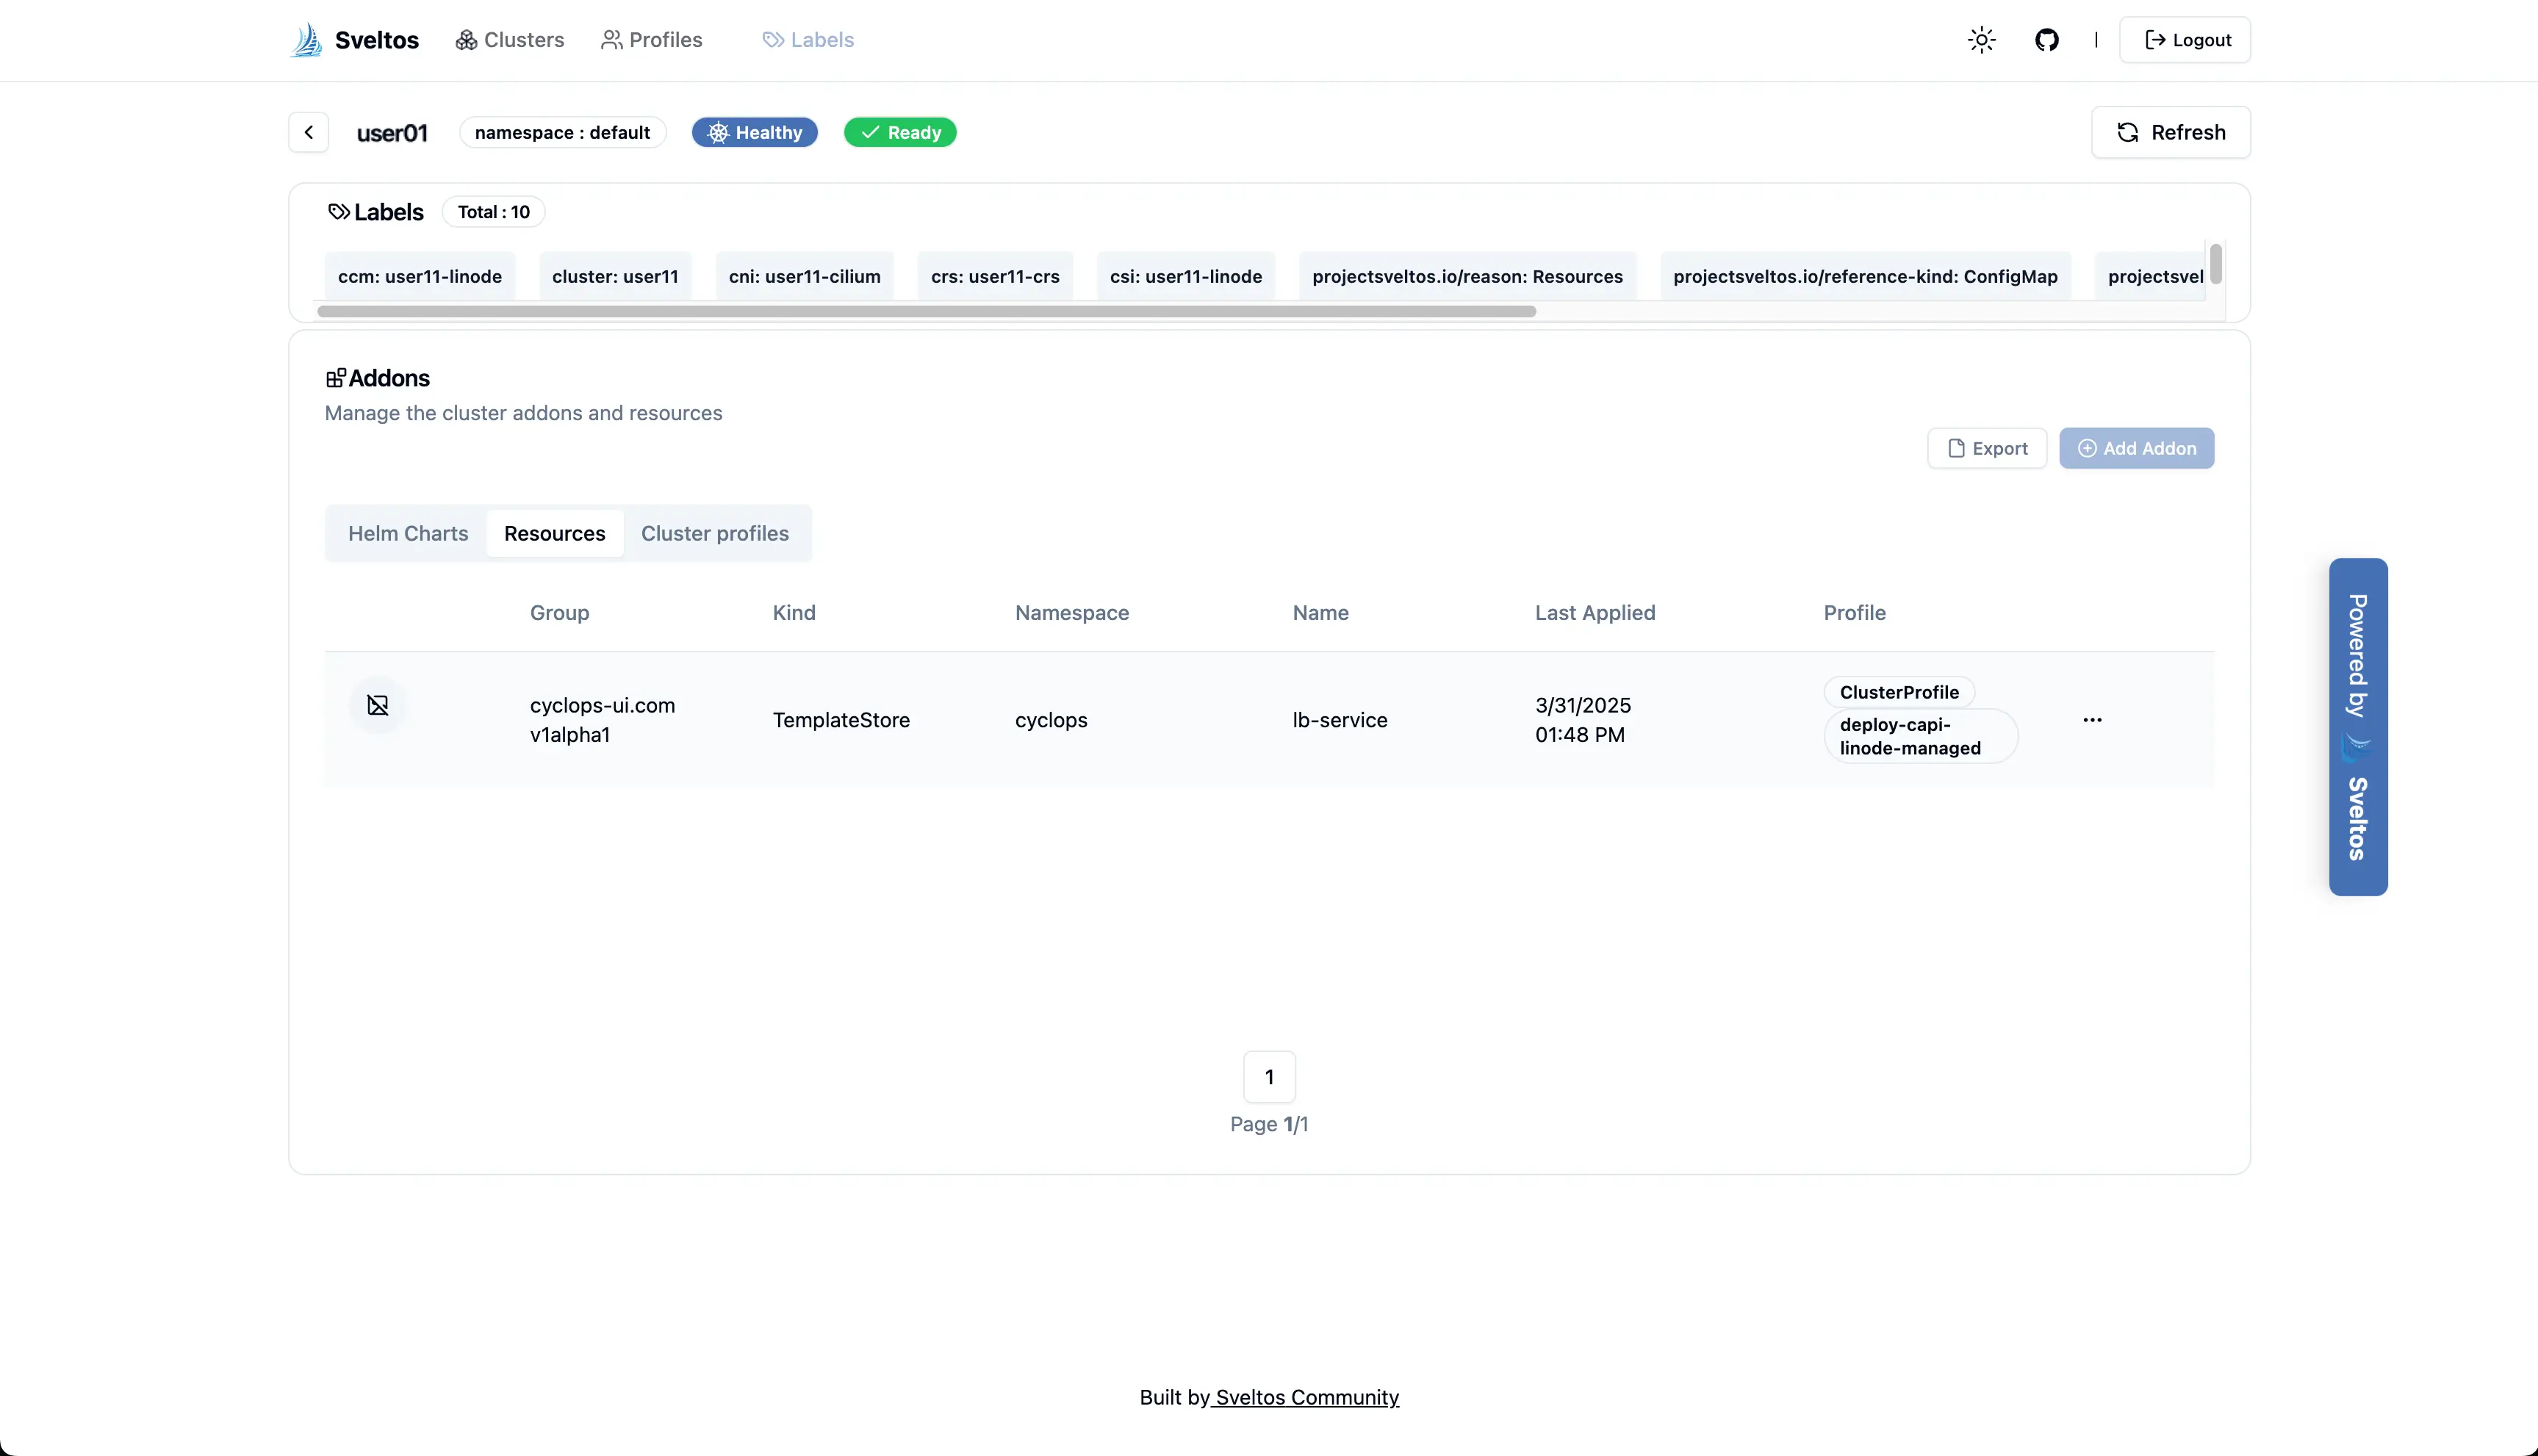Log out using the Logout button
Screen dimensions: 2538x1456
[2185, 40]
